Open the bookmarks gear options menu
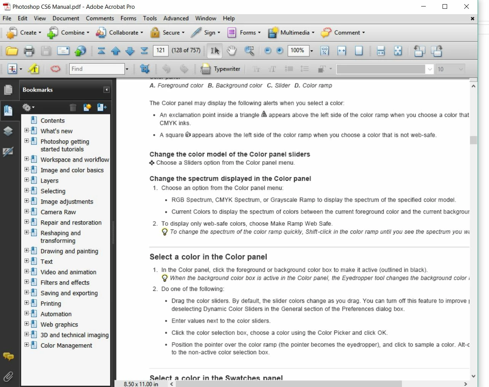Image resolution: width=489 pixels, height=387 pixels. pos(28,108)
